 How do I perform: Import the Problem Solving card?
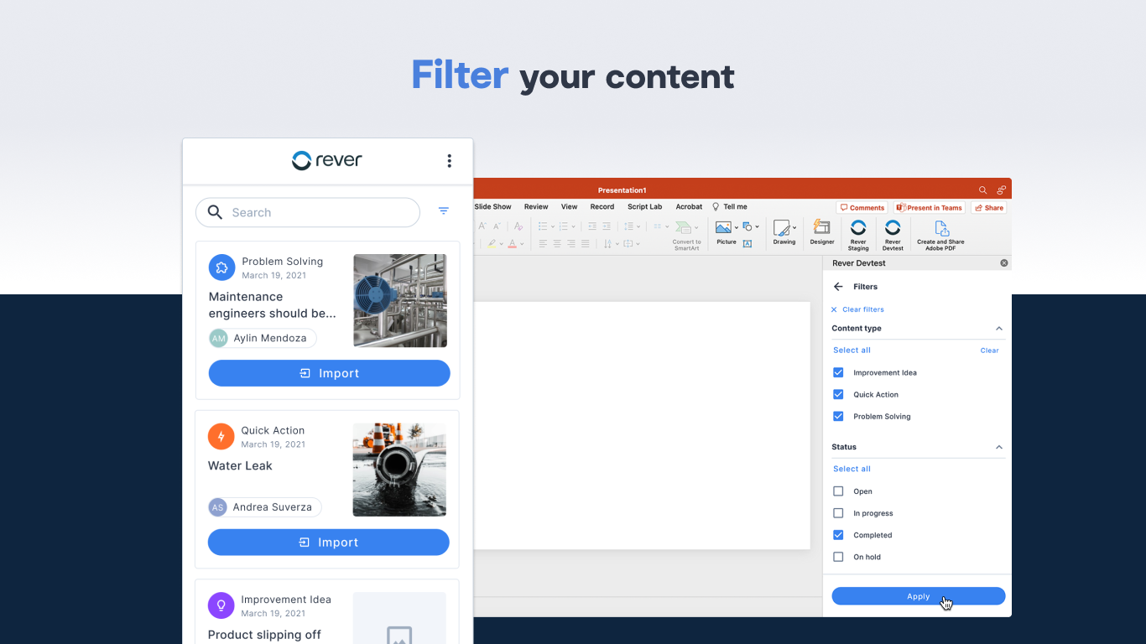point(329,373)
